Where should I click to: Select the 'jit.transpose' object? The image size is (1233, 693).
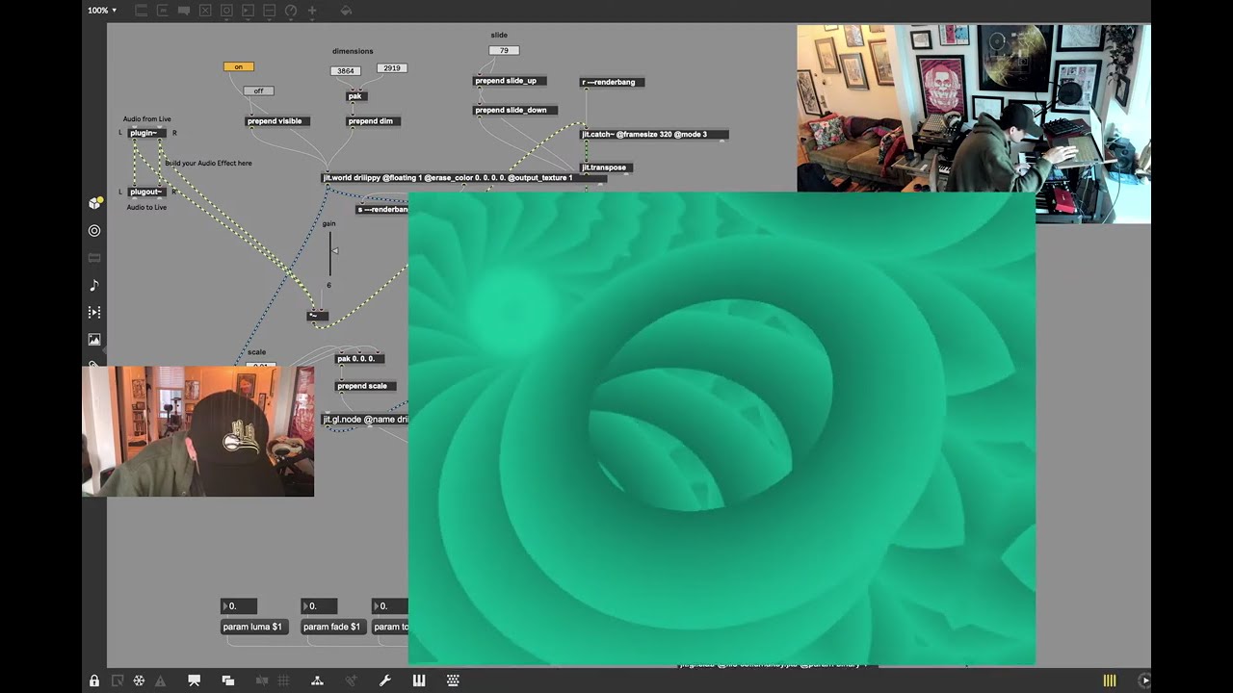coord(606,167)
